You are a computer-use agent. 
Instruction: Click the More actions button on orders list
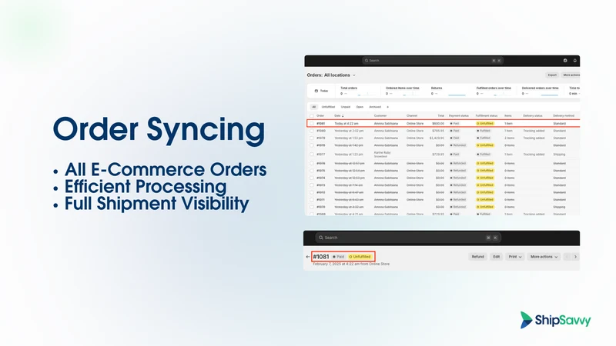[571, 75]
